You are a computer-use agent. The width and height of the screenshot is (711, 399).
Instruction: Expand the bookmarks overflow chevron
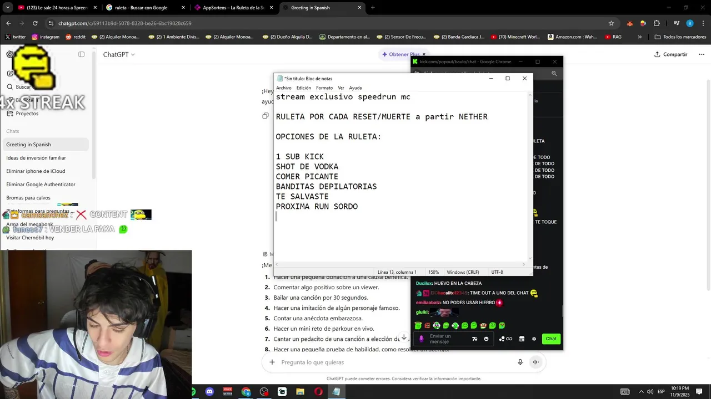[x=640, y=37]
